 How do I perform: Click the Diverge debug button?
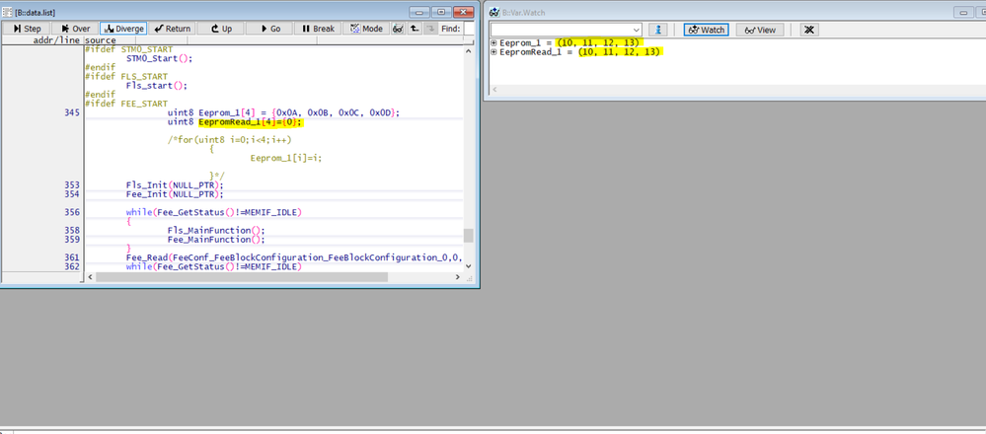coord(123,29)
